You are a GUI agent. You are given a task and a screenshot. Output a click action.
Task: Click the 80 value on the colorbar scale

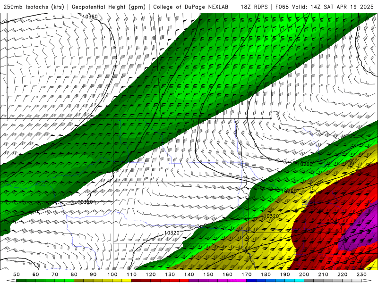pos(74,275)
